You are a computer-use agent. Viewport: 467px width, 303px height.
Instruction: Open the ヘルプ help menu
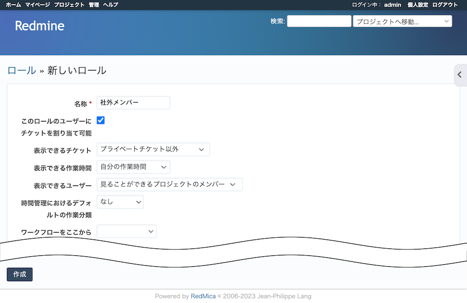coord(111,4)
